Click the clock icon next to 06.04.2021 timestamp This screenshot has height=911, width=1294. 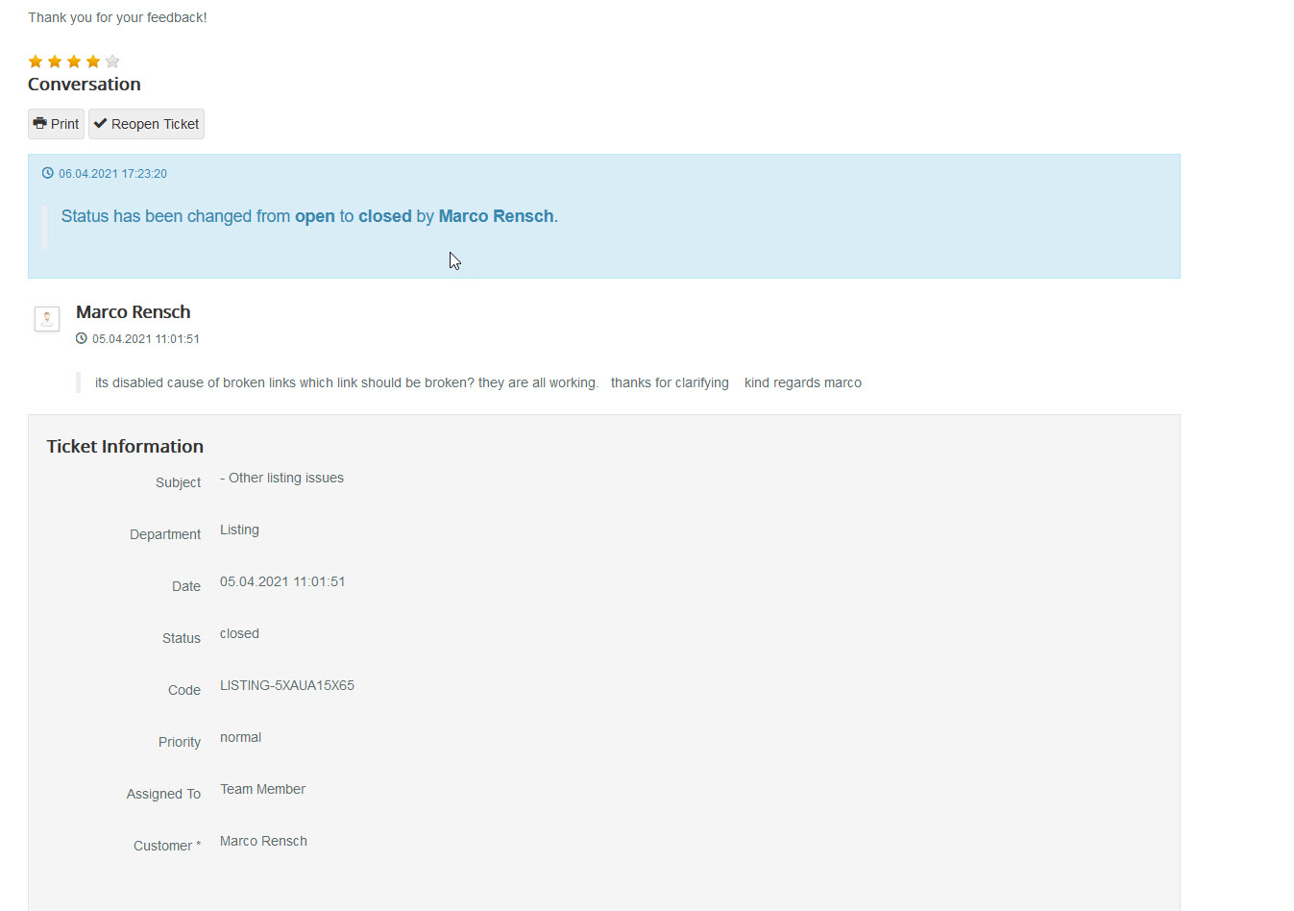pyautogui.click(x=47, y=173)
